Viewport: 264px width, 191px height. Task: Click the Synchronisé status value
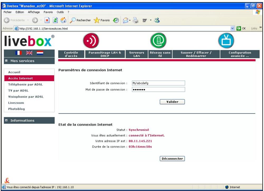[x=139, y=130]
